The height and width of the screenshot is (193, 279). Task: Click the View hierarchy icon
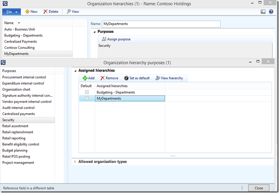click(x=158, y=78)
